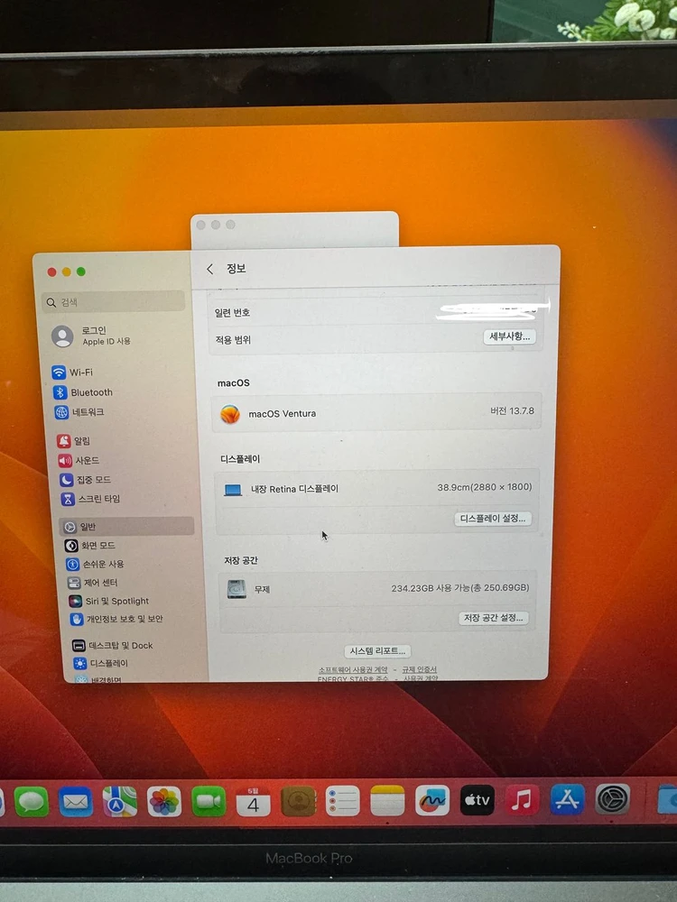Open Messages from the Dock
The image size is (677, 902).
[31, 801]
